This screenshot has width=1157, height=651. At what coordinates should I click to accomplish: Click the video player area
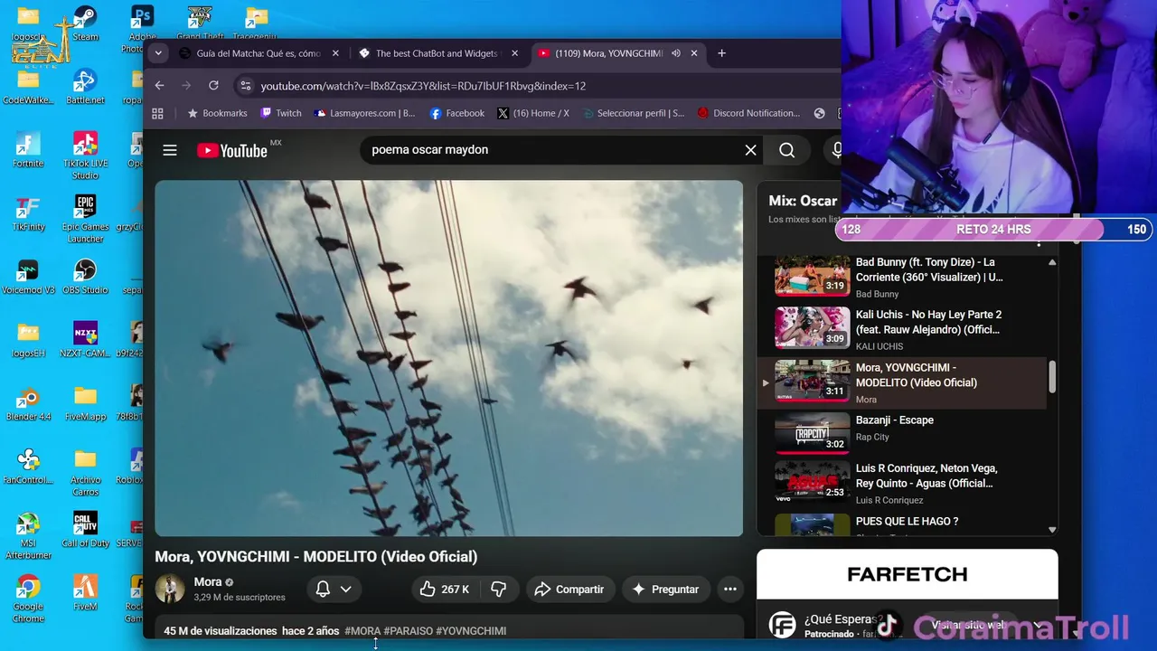pos(448,358)
